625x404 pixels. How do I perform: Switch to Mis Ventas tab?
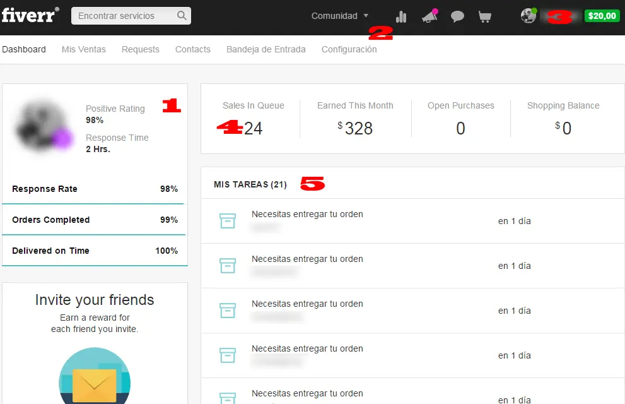coord(84,49)
